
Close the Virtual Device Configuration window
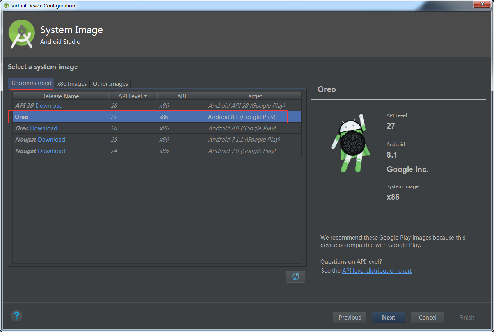482,4
